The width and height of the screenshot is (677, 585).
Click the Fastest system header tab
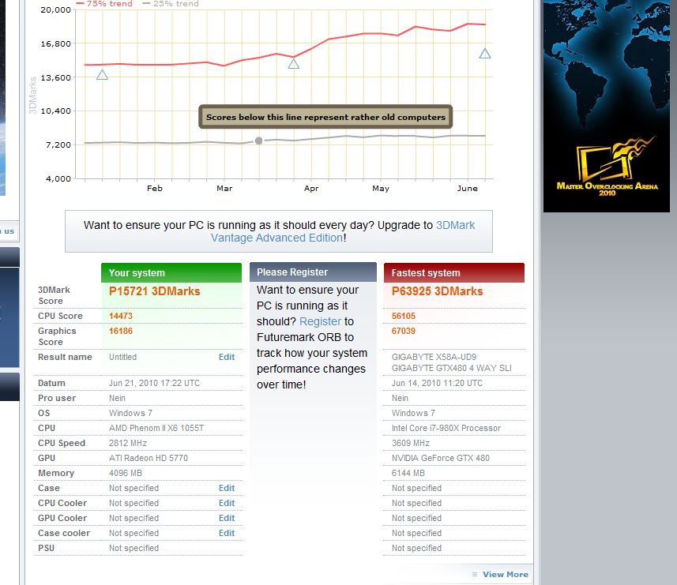click(454, 272)
